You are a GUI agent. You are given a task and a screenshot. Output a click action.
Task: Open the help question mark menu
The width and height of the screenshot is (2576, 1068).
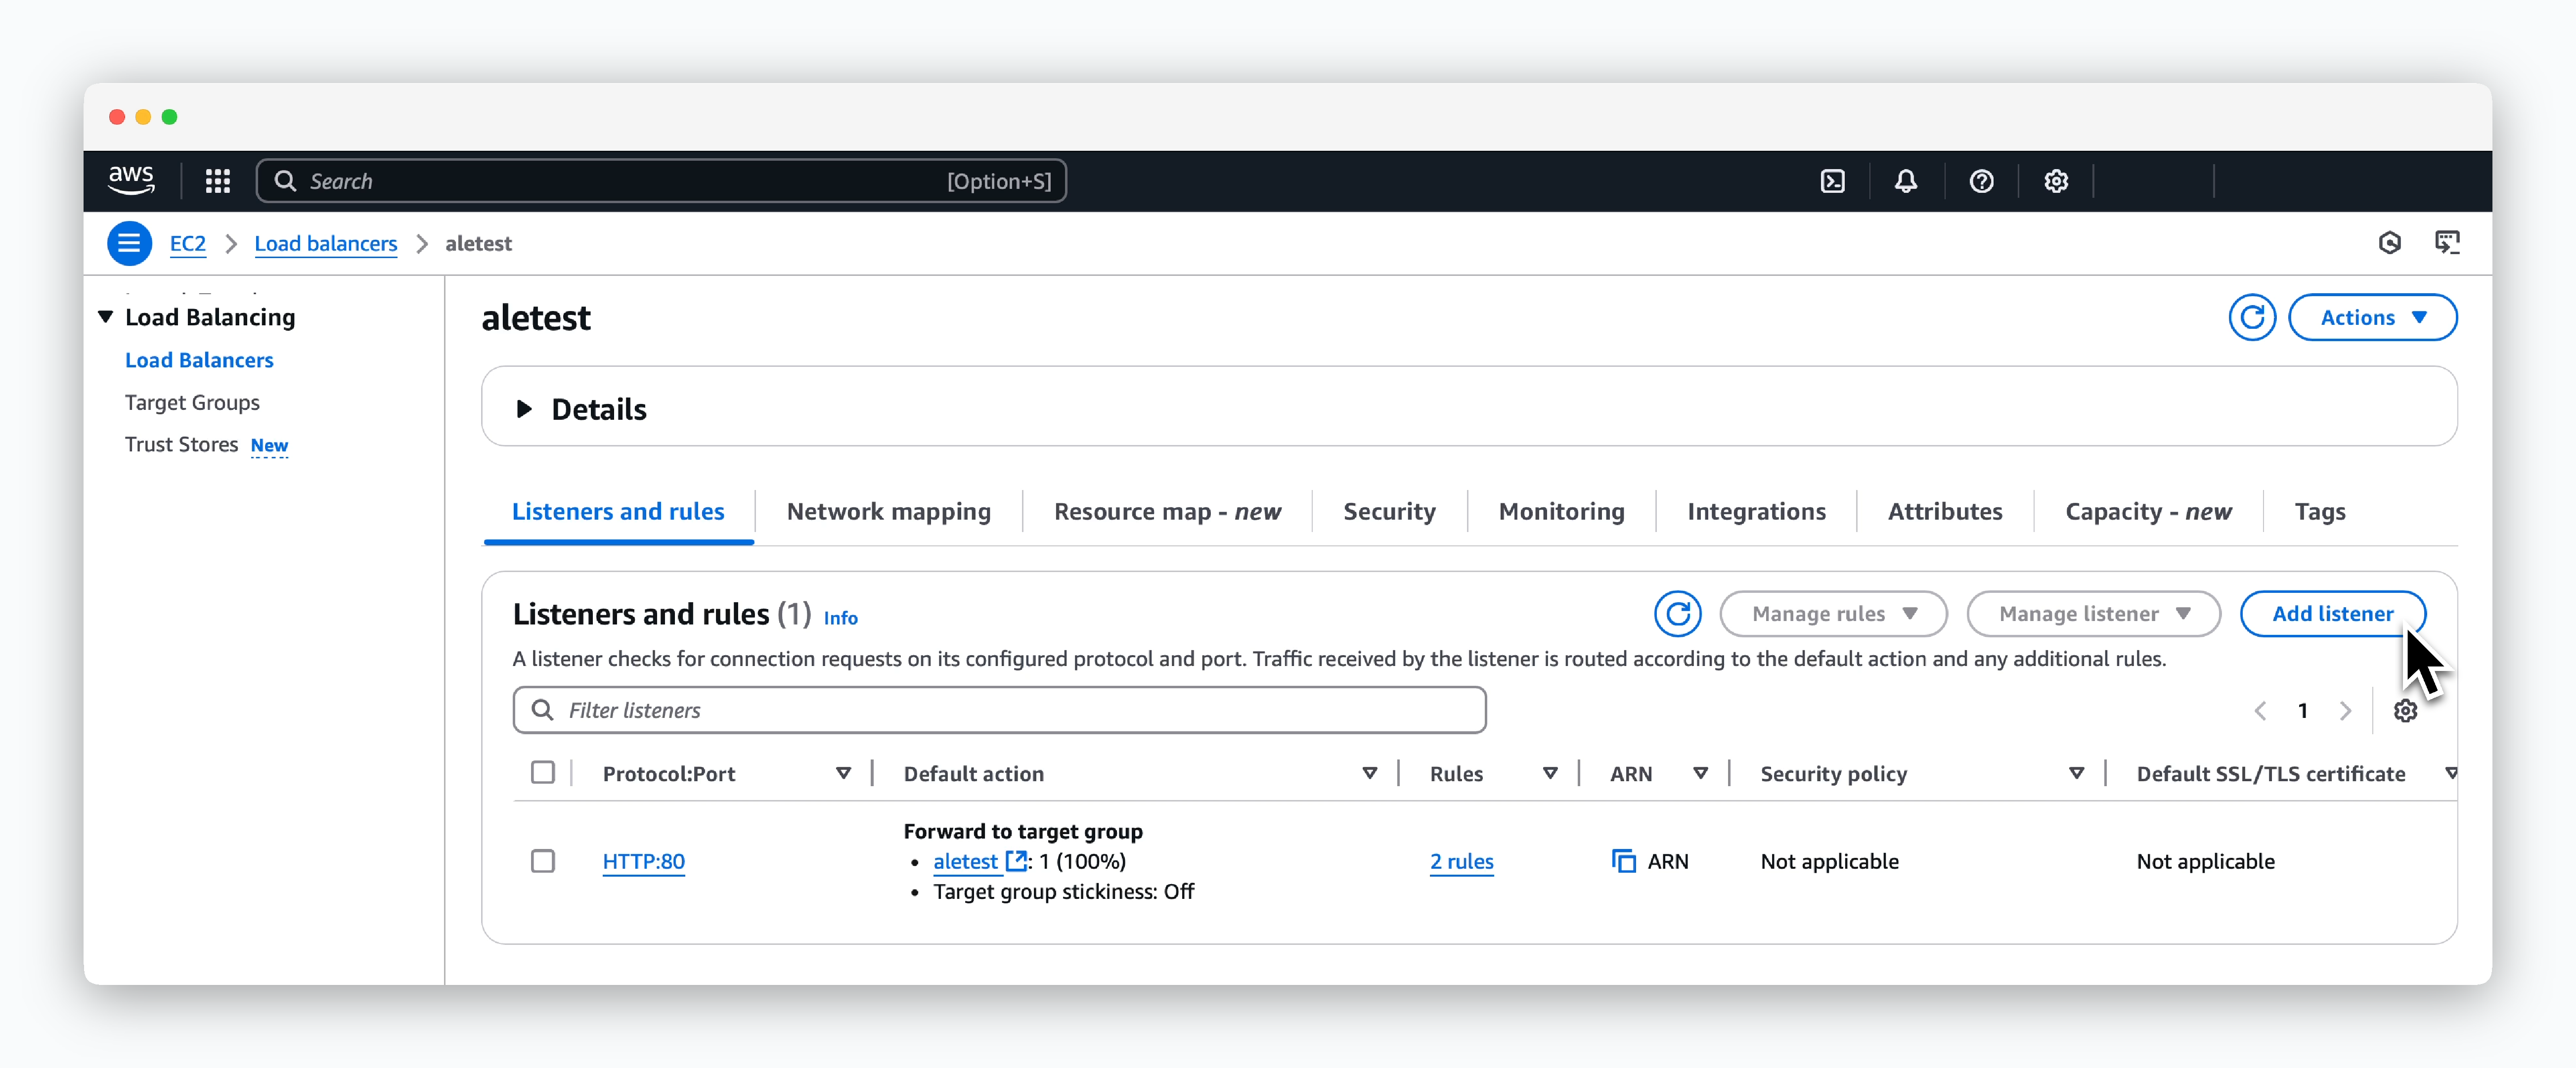click(1981, 181)
